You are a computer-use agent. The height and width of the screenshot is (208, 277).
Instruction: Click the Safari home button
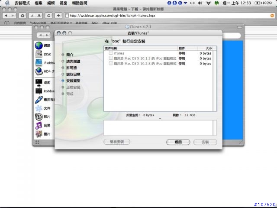(x=23, y=16)
